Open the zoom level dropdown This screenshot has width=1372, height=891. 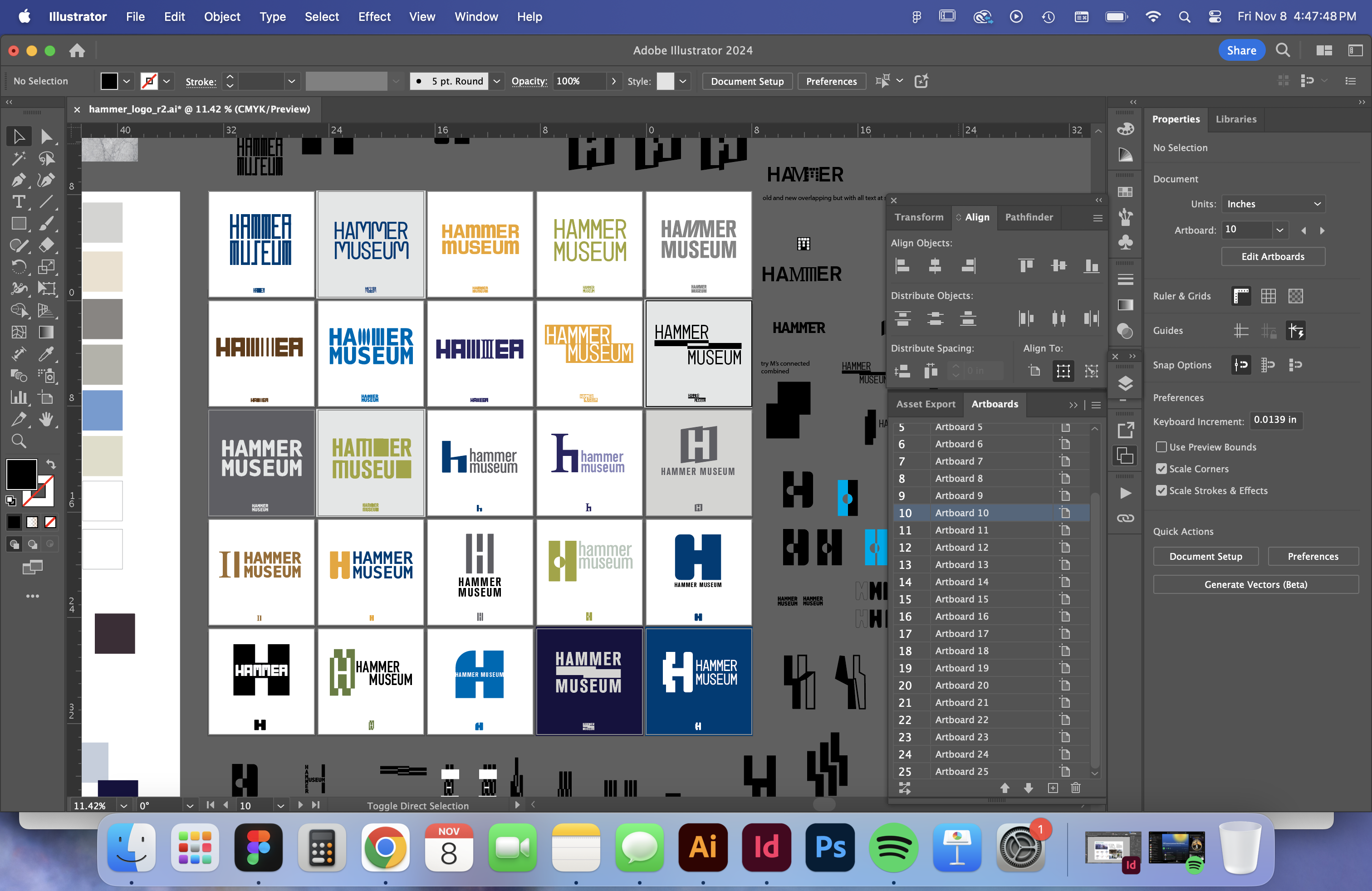pos(123,805)
